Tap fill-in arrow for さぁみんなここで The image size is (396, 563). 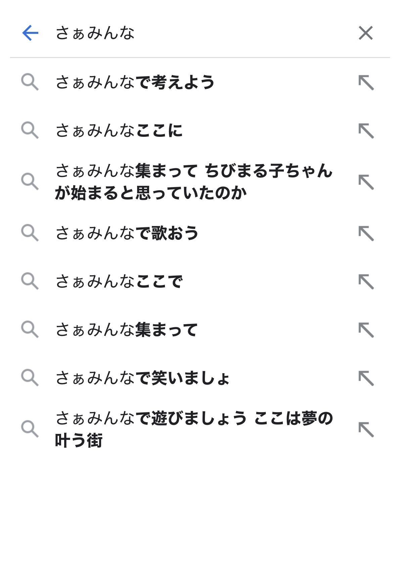click(x=366, y=281)
